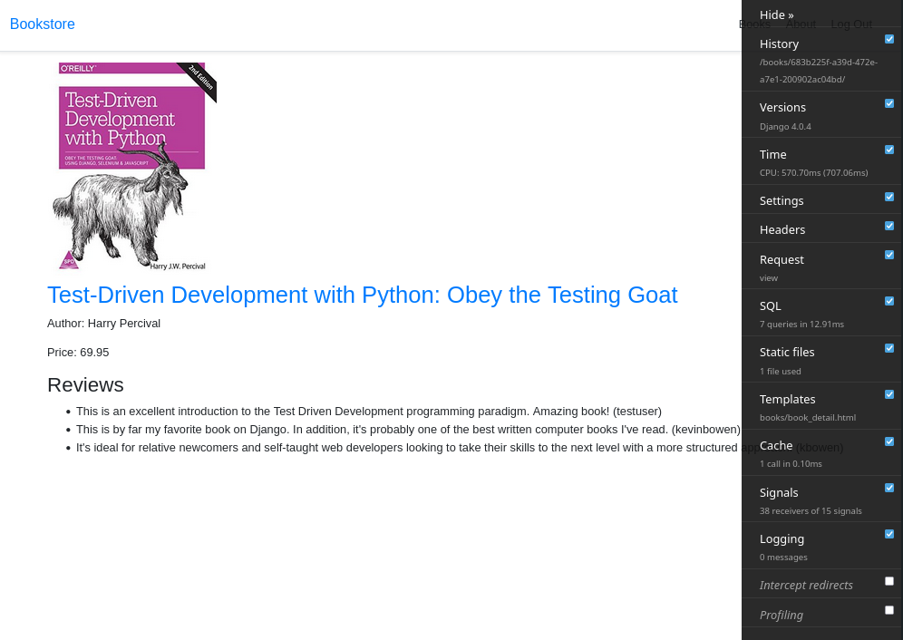Click the review by kevinbowen
Viewport: 903px width, 640px height.
(x=408, y=430)
